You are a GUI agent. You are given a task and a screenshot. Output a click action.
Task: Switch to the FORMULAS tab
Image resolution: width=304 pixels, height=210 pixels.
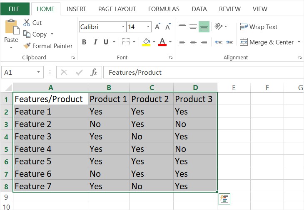coord(164,9)
